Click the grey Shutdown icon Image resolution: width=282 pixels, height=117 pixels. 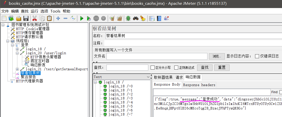point(103,18)
